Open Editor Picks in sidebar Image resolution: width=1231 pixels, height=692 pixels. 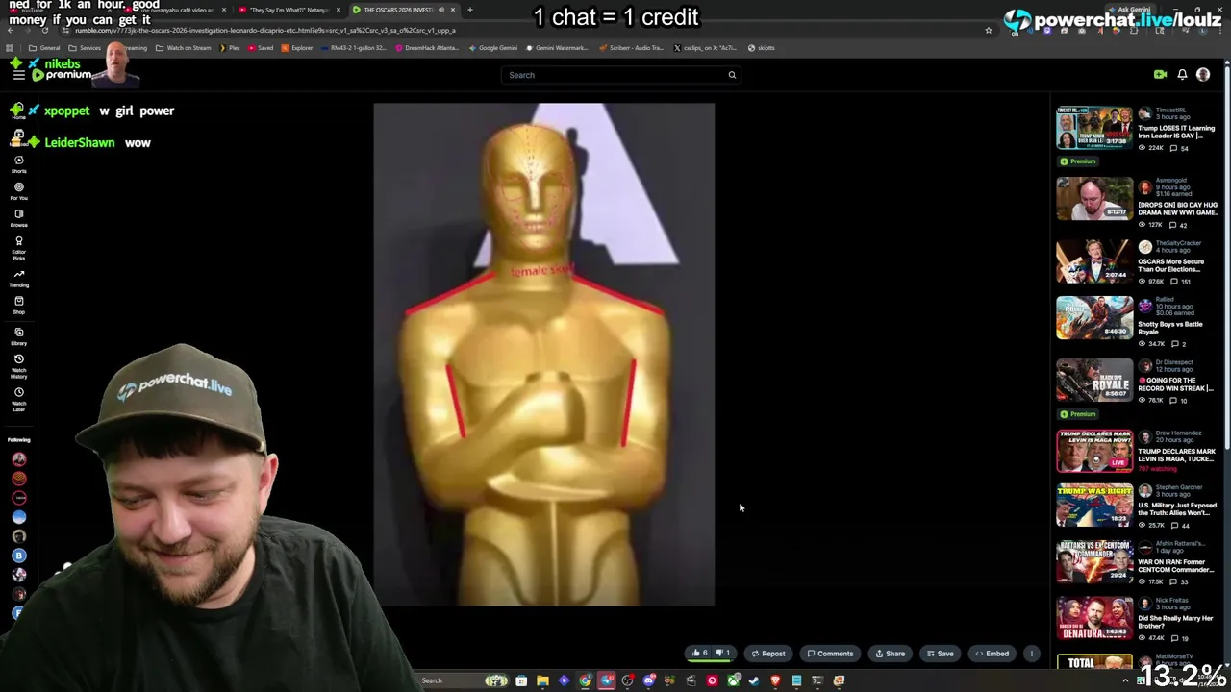point(18,248)
